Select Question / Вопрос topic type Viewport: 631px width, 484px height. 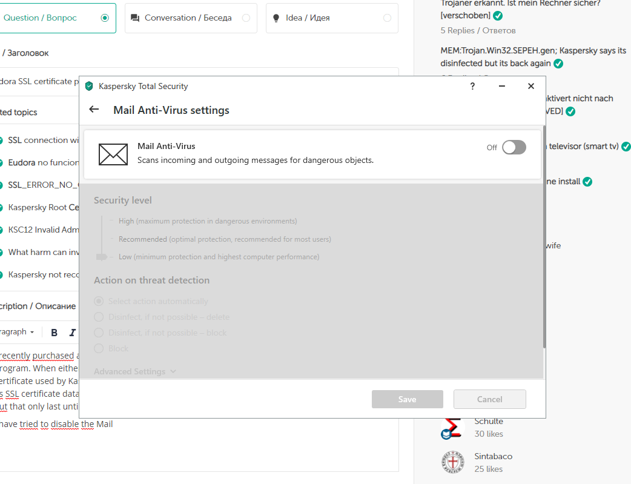[58, 18]
